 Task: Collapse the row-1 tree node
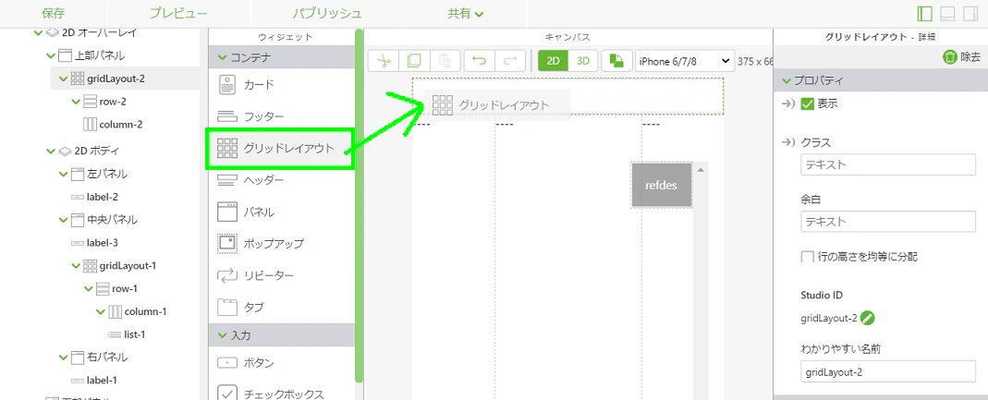[x=87, y=288]
